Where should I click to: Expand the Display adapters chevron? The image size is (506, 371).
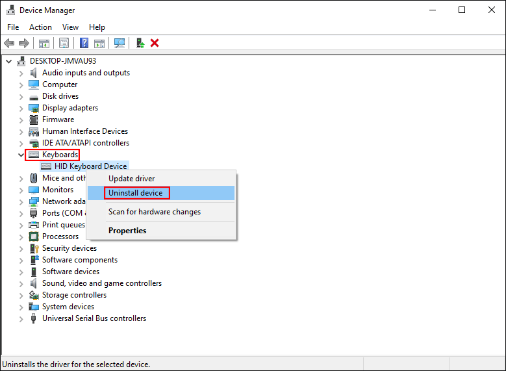click(21, 109)
